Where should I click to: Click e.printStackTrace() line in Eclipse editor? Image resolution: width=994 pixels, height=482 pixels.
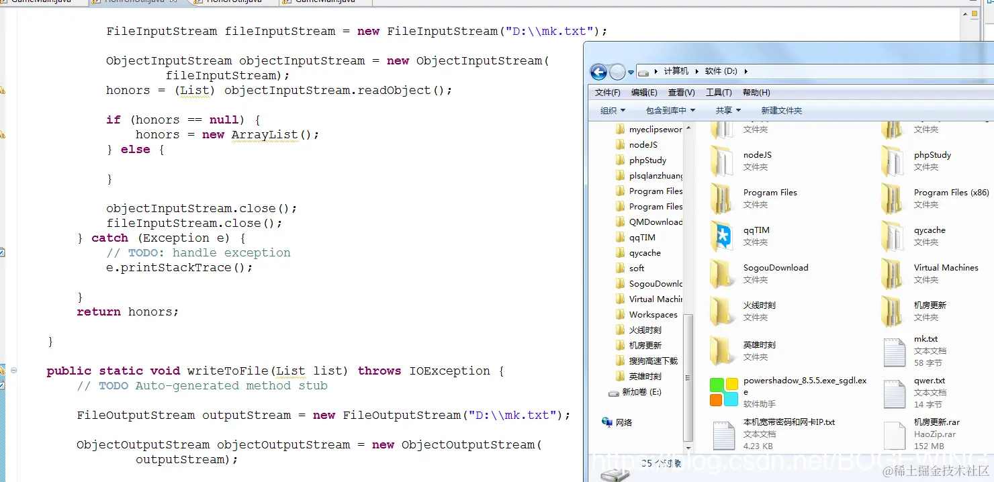point(179,267)
